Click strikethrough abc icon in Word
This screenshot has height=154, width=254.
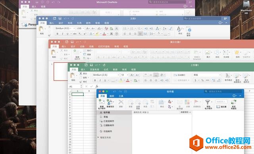[x=75, y=34]
